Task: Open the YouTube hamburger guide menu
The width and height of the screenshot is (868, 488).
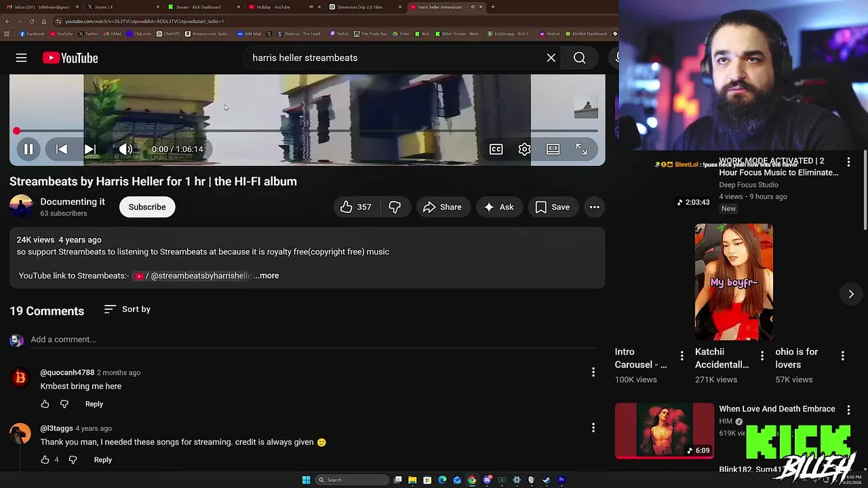Action: pyautogui.click(x=22, y=58)
